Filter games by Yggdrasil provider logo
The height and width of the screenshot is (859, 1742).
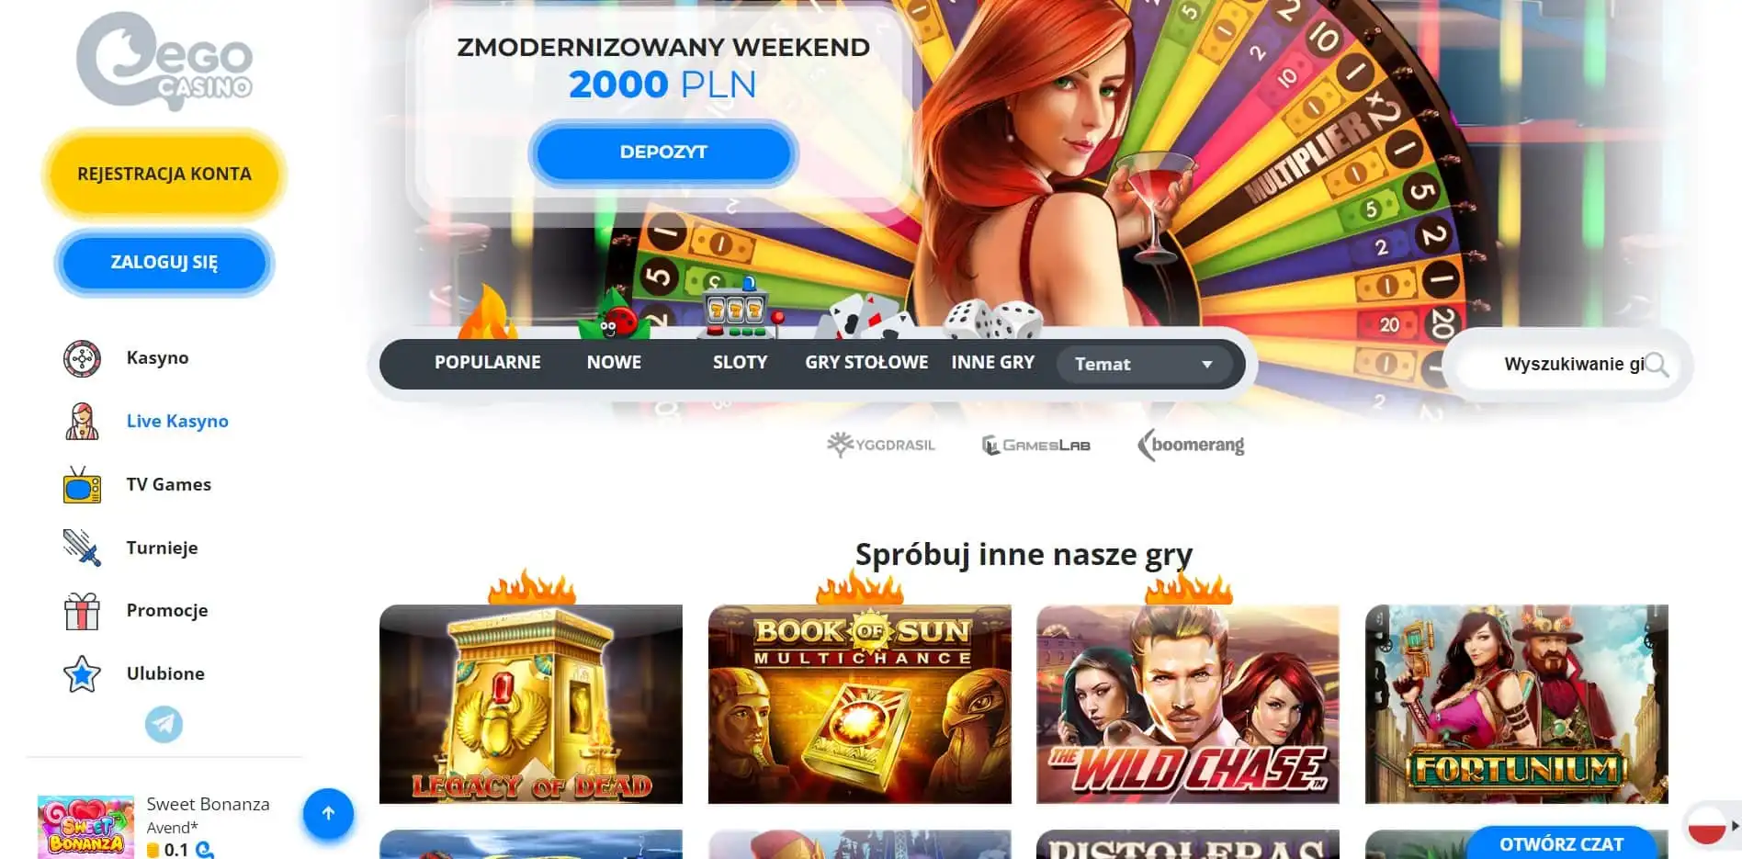[880, 445]
